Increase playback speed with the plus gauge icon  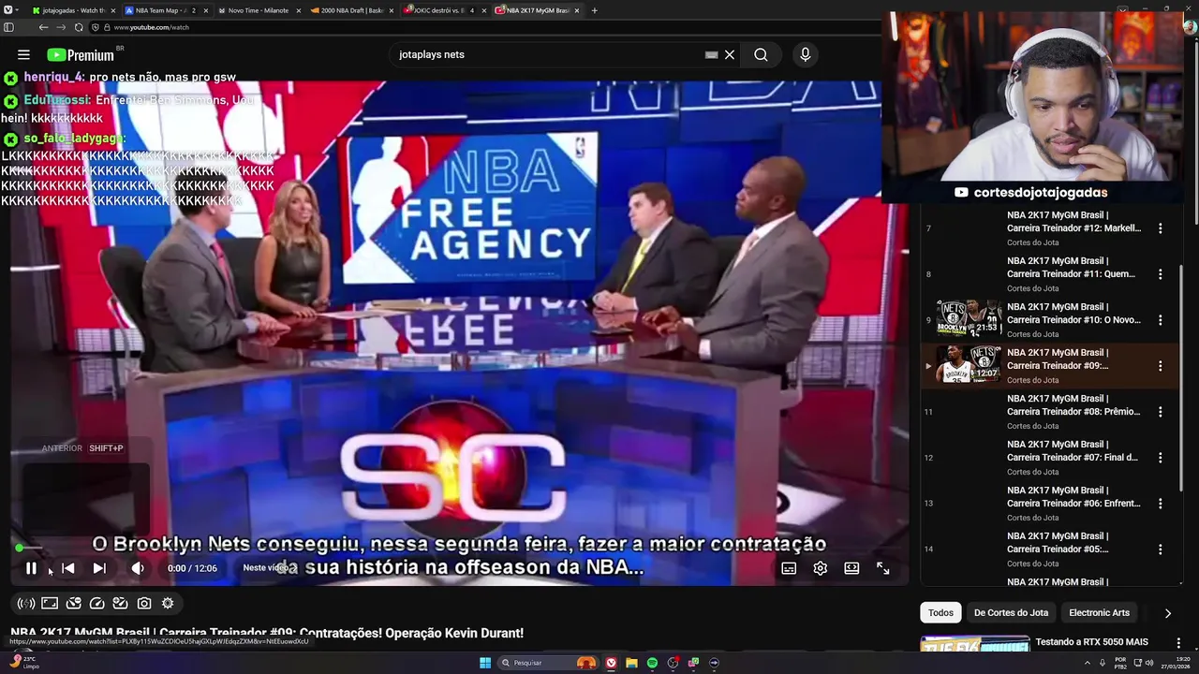point(120,604)
